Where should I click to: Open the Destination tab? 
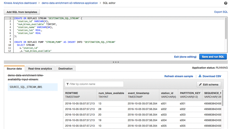[66, 69]
